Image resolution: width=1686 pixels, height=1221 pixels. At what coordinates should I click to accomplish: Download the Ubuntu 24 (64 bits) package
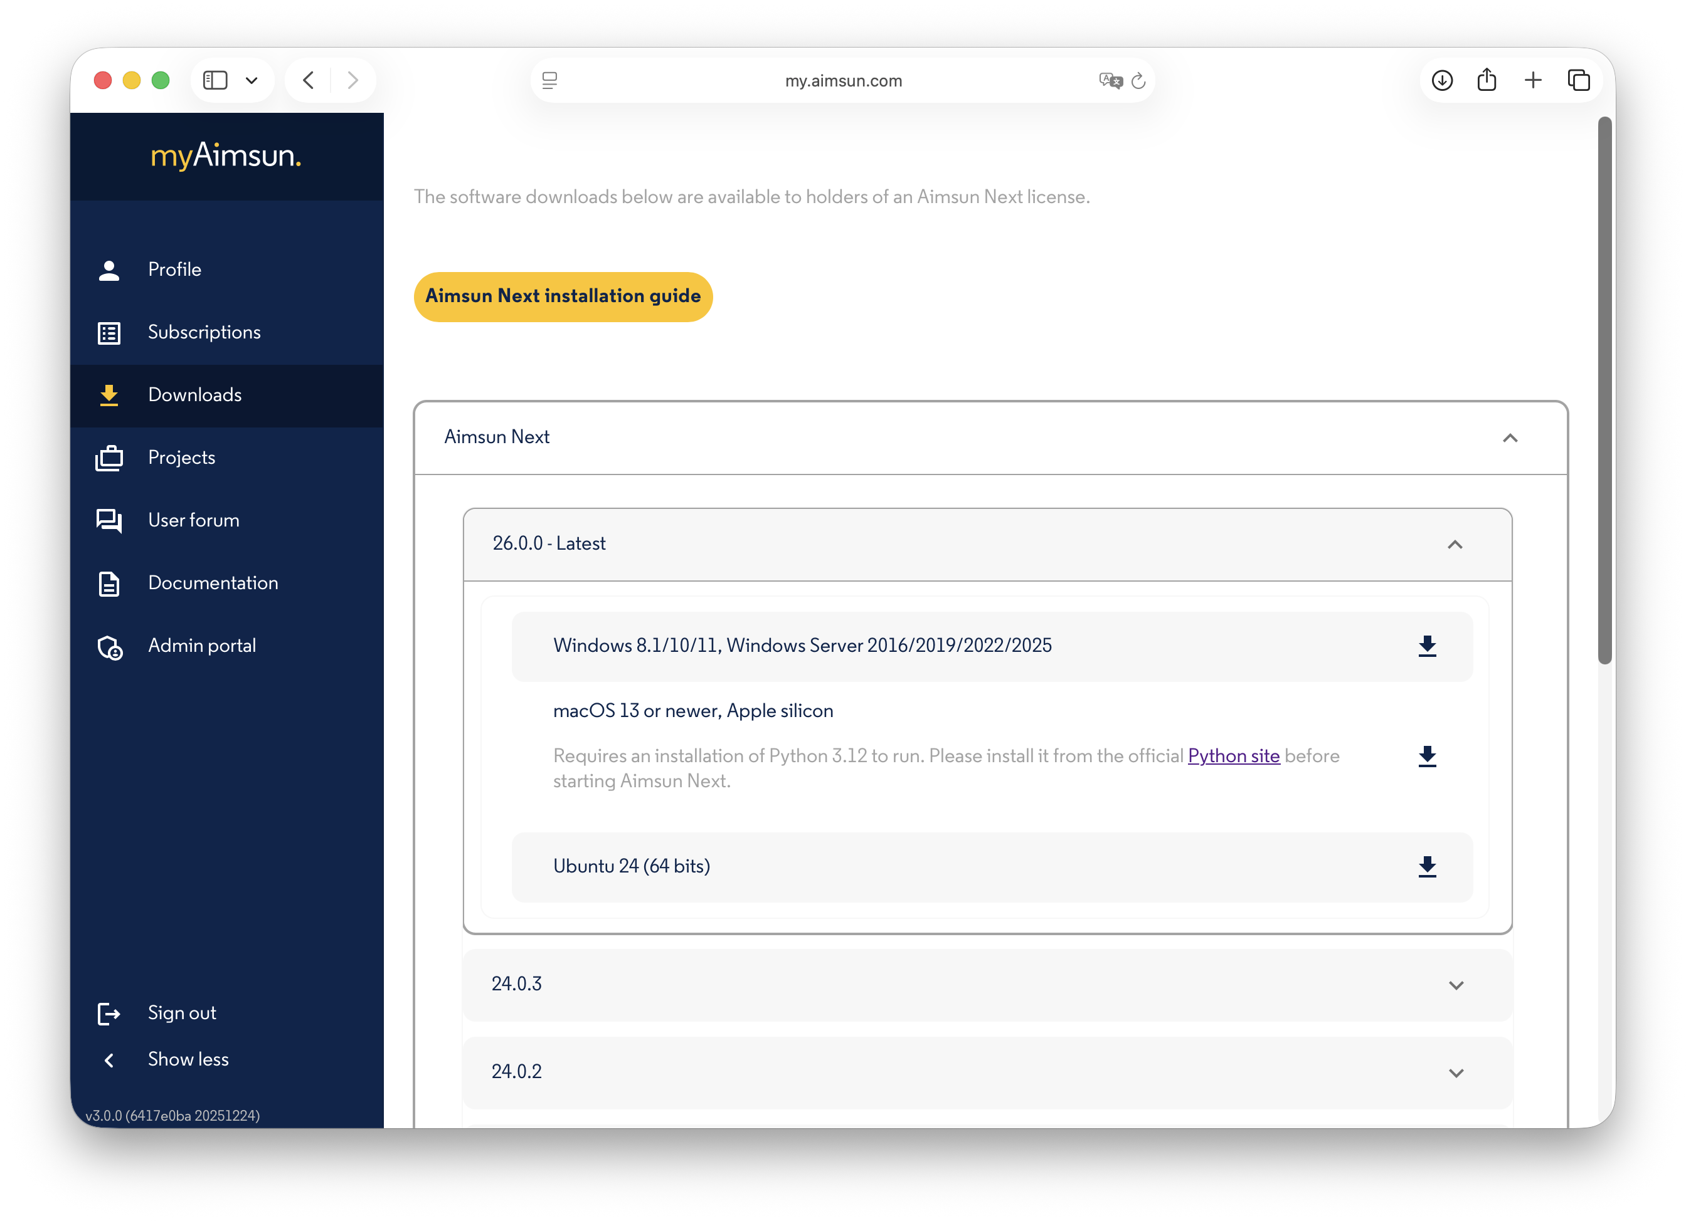click(1426, 866)
